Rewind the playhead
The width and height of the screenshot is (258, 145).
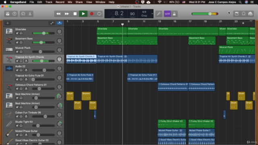click(x=58, y=14)
